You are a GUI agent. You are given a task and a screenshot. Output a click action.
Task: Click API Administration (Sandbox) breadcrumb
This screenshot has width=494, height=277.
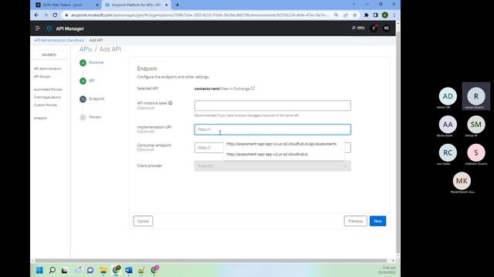coord(59,40)
